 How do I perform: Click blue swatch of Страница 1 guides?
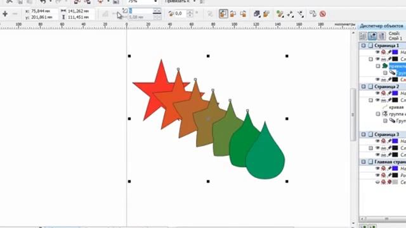[395, 52]
